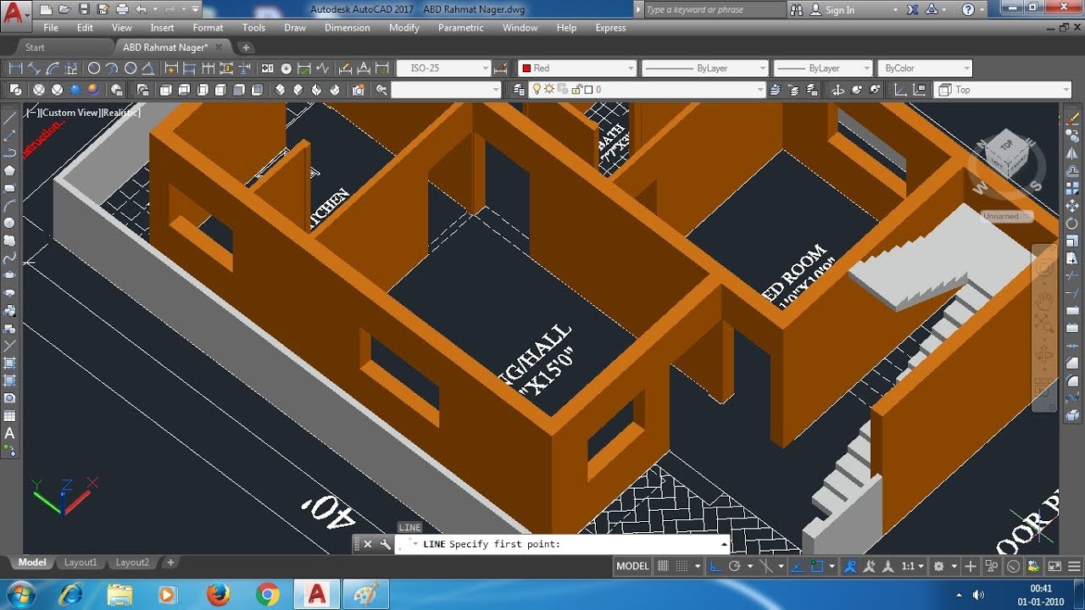Choose the Continue dimension tool

coord(208,68)
